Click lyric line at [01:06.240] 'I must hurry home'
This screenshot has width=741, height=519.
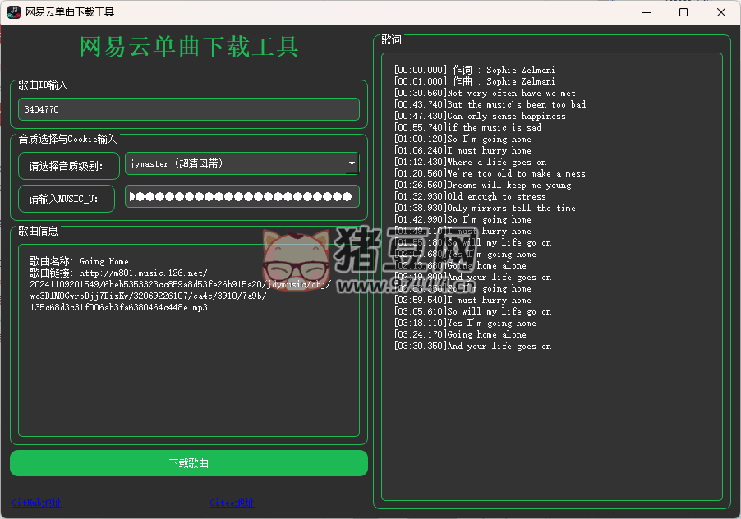tap(463, 150)
